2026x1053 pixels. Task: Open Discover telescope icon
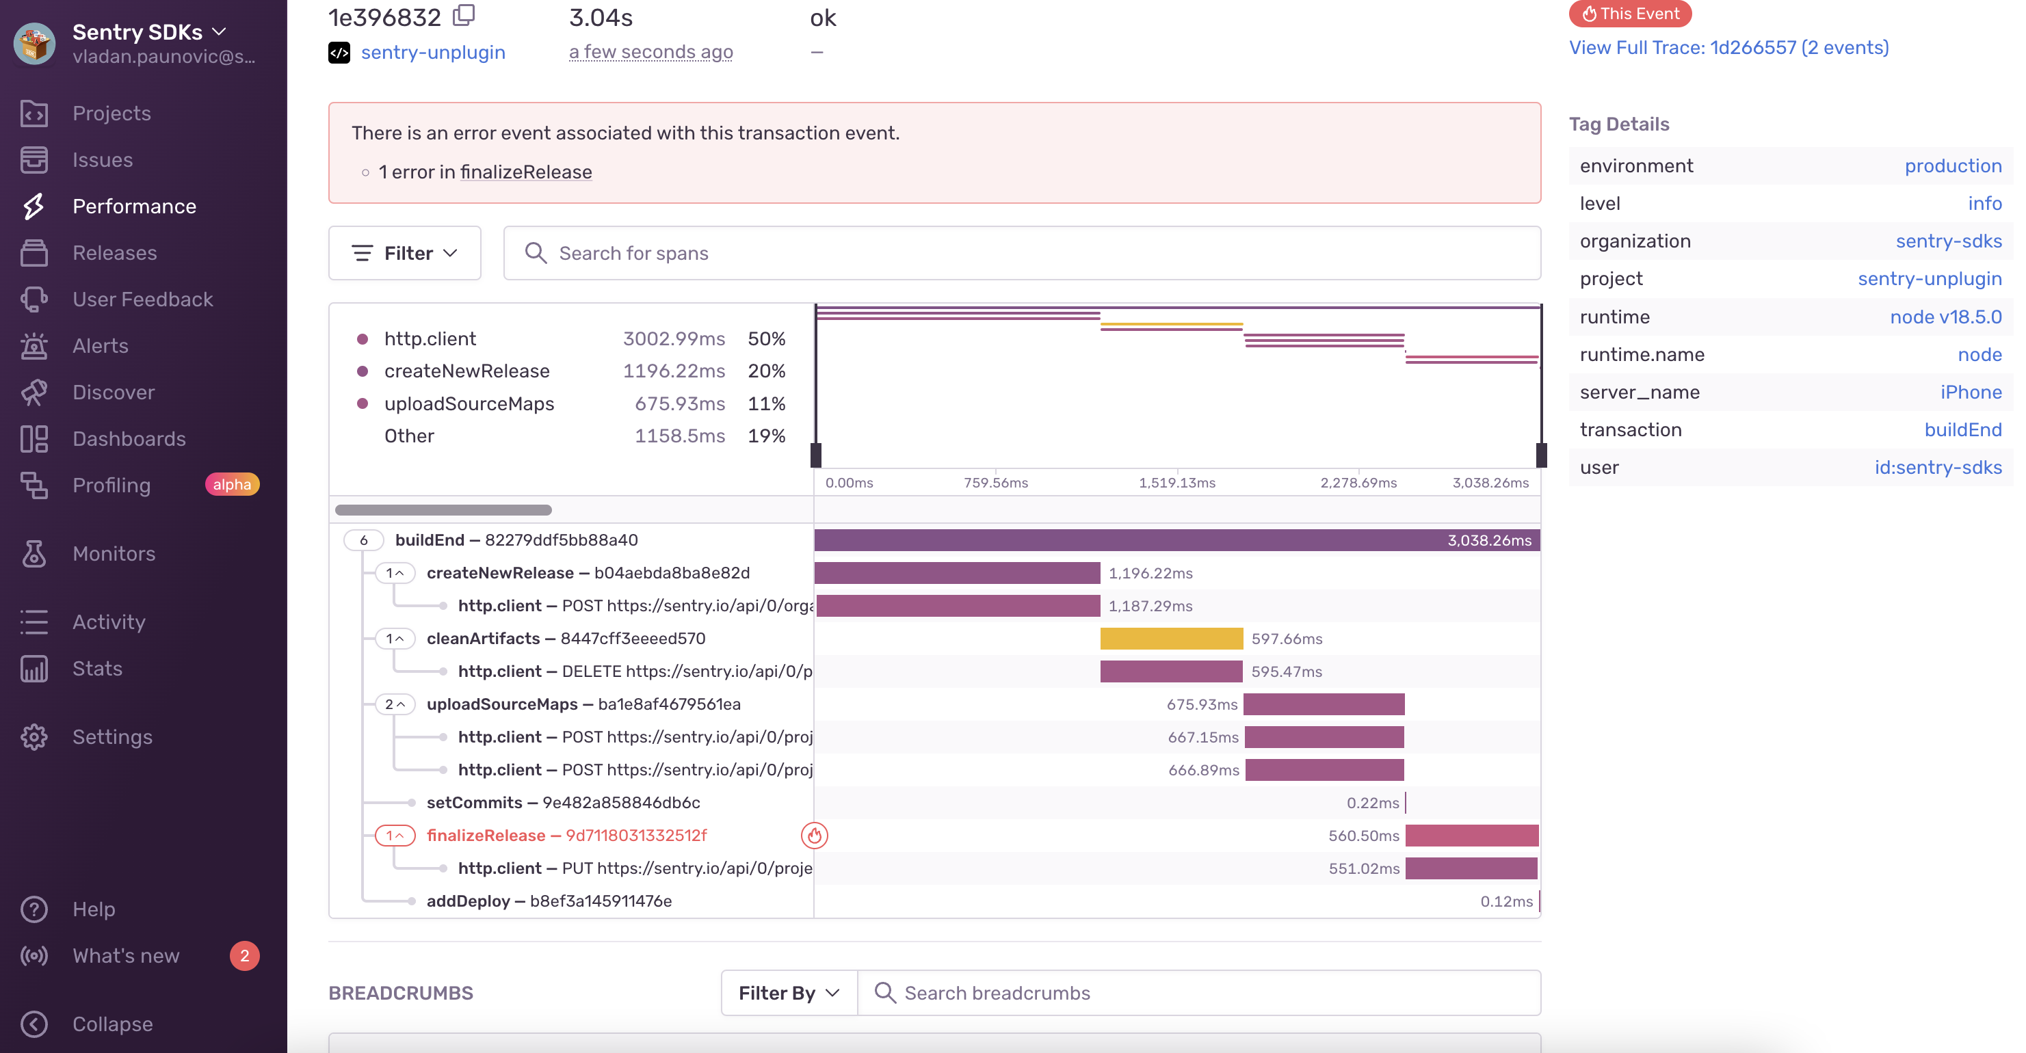click(34, 392)
